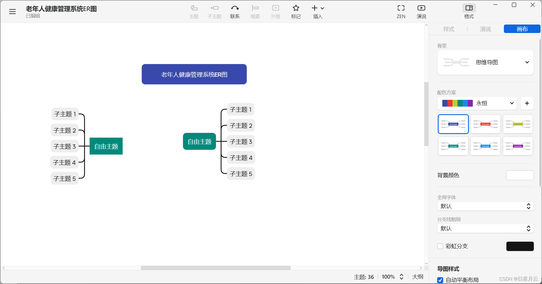Screen dimensions: 542x284
Task: Switch to the 画布 tab
Action: click(x=522, y=29)
